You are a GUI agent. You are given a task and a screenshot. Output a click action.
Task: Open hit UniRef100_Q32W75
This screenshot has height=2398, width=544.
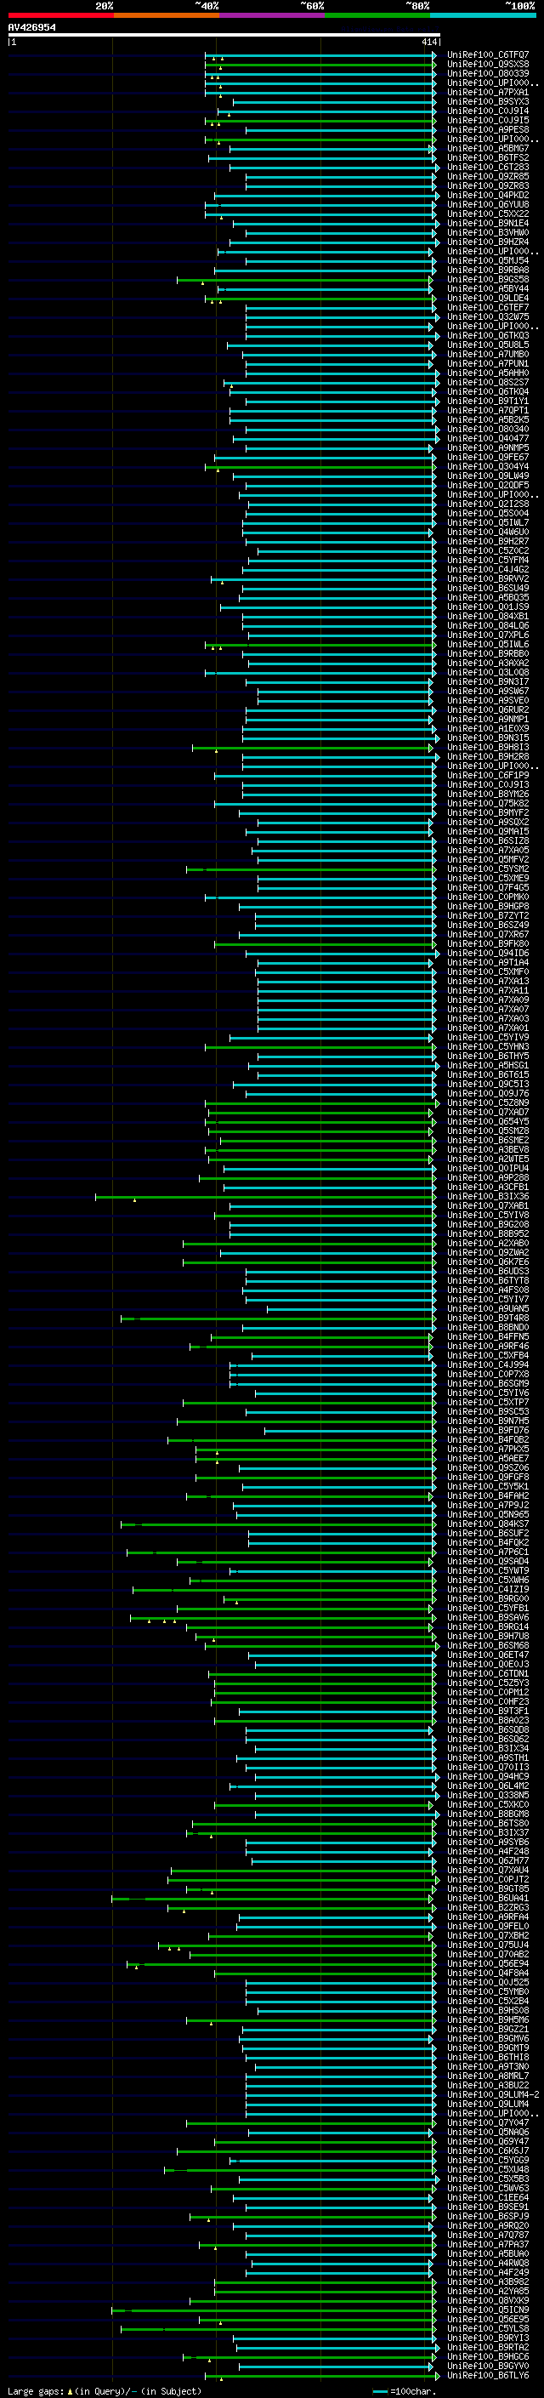487,316
